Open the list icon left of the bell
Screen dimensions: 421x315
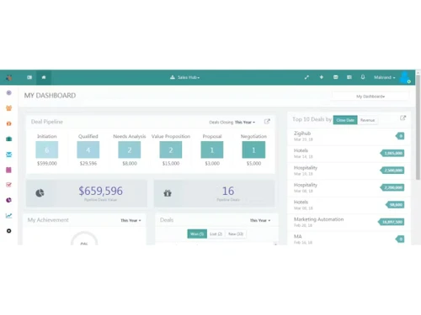[x=349, y=77]
